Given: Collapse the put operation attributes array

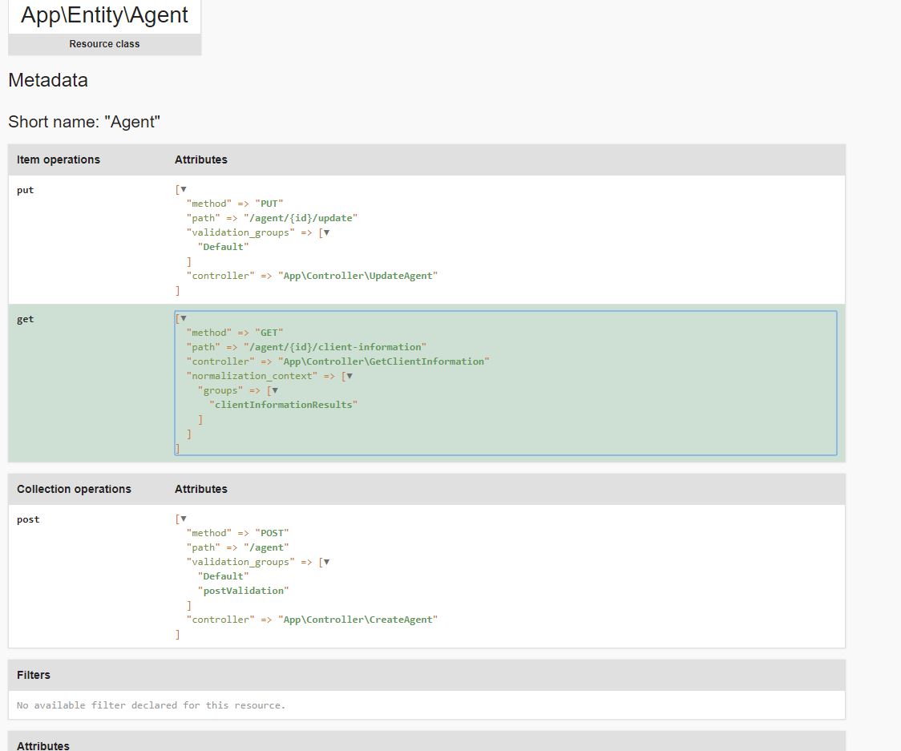Looking at the screenshot, I should point(183,188).
